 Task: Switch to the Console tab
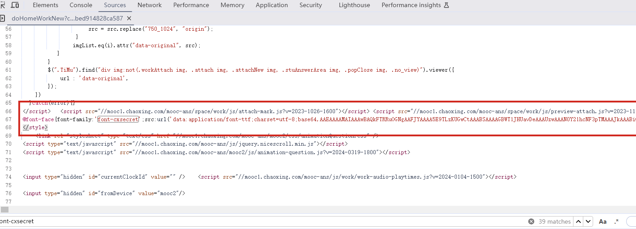pos(81,5)
